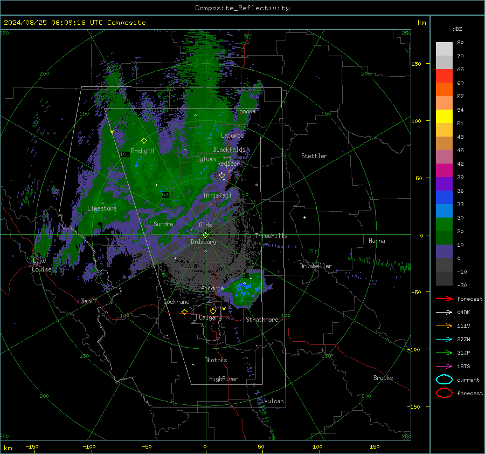
Task: Click the Airdrie city label
Action: tap(212, 288)
